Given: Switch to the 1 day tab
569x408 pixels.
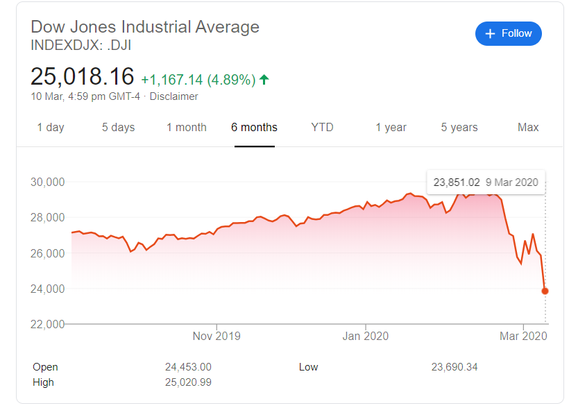Looking at the screenshot, I should [x=51, y=128].
